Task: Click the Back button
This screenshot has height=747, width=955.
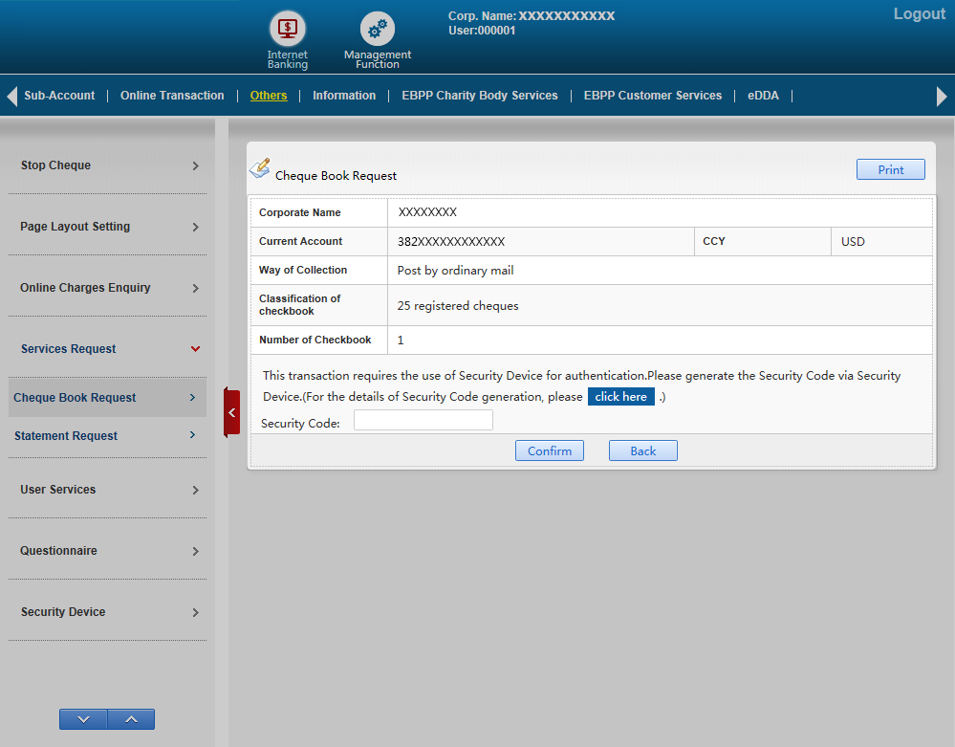Action: 642,450
